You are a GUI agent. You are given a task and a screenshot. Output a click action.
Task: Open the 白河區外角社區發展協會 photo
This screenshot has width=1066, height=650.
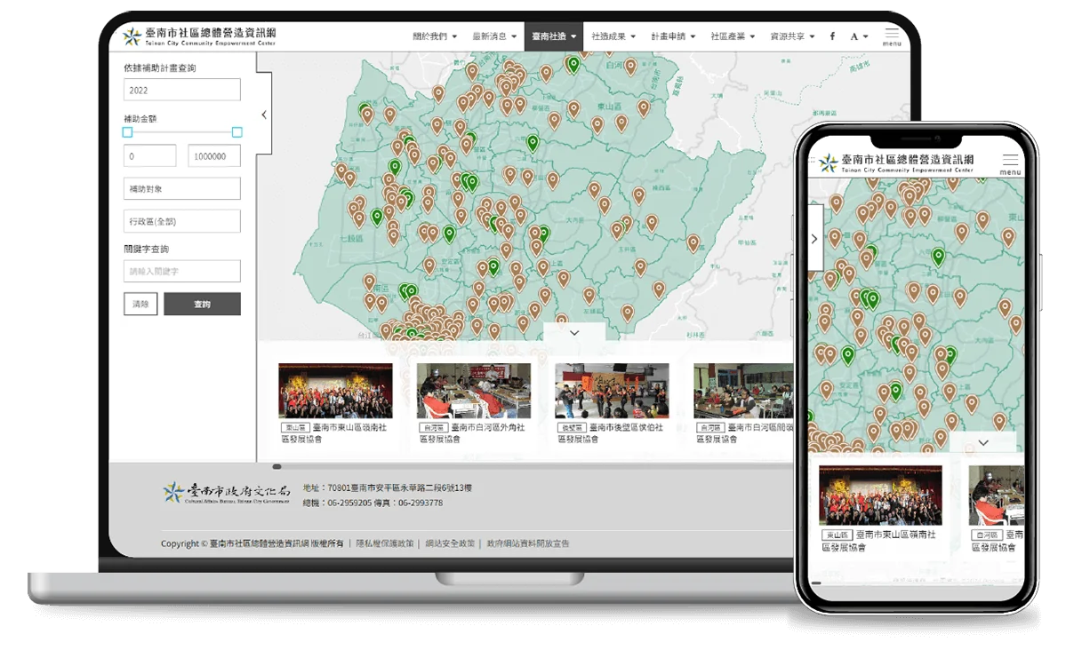pyautogui.click(x=474, y=391)
